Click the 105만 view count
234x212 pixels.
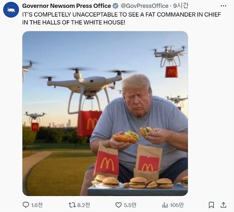(177, 205)
